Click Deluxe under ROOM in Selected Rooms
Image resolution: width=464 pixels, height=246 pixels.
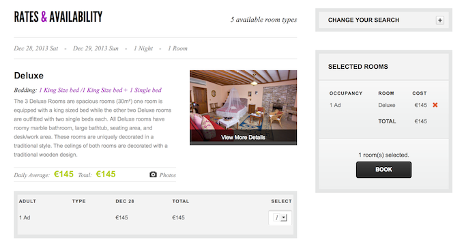(386, 105)
